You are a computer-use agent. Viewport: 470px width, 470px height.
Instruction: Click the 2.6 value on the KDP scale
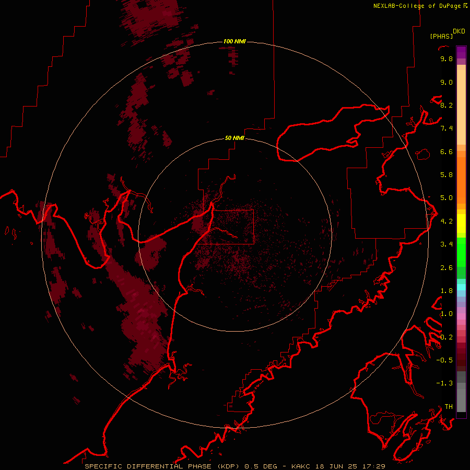pyautogui.click(x=446, y=268)
